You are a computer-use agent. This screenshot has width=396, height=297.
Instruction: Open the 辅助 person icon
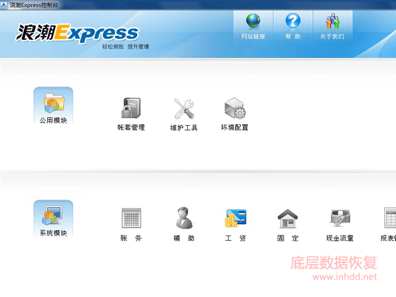pos(184,218)
